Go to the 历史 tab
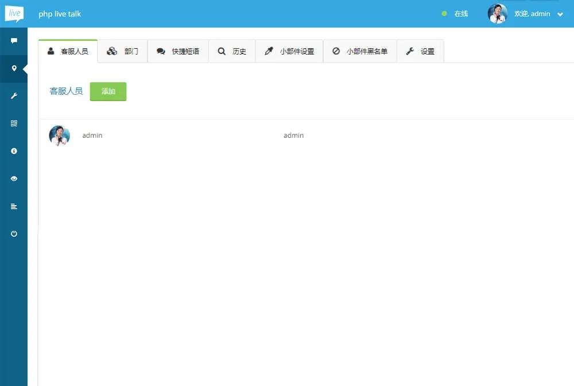Image resolution: width=574 pixels, height=386 pixels. click(232, 51)
